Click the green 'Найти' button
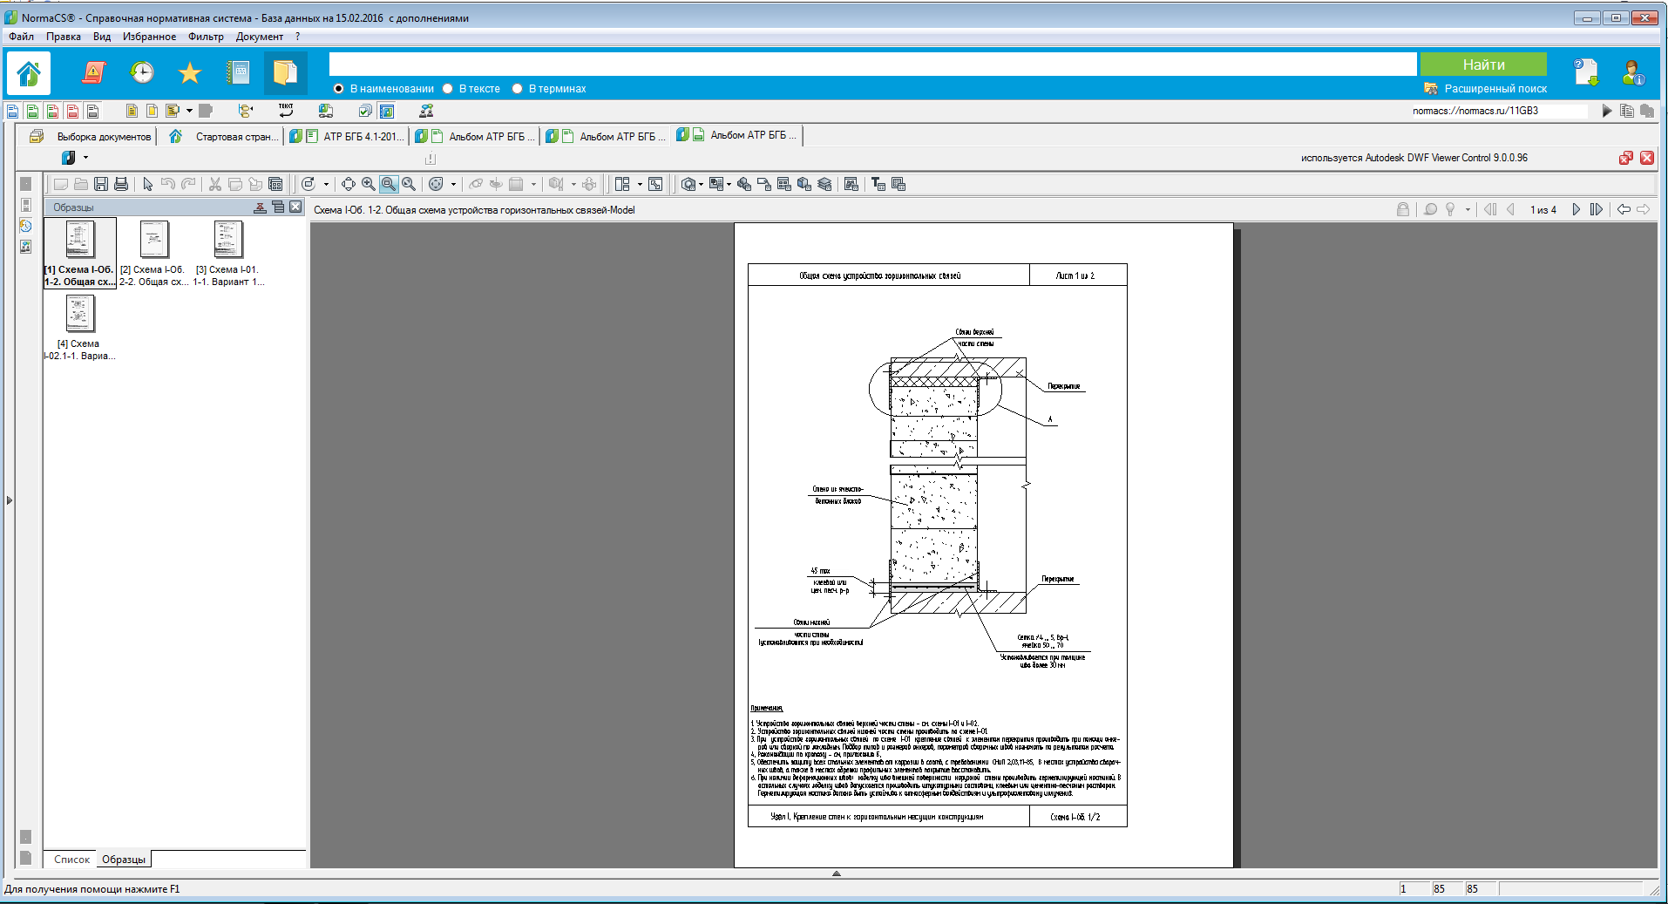The width and height of the screenshot is (1668, 904). coord(1482,65)
